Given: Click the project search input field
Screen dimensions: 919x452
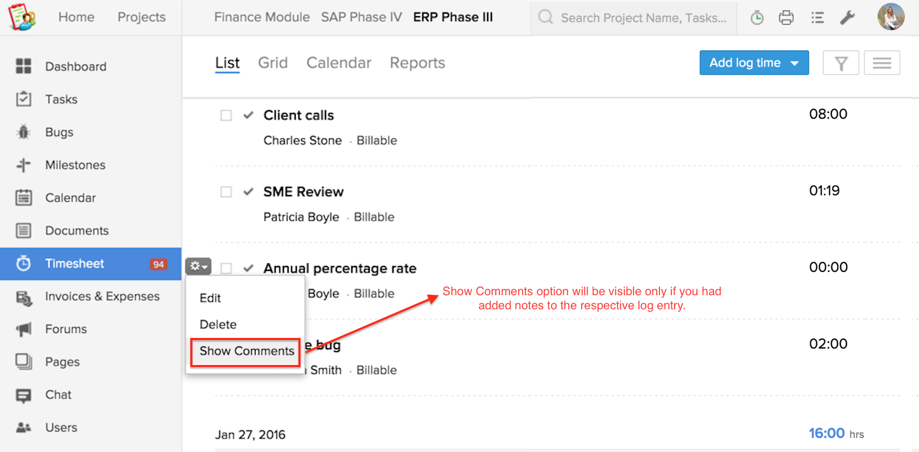Looking at the screenshot, I should pos(643,18).
